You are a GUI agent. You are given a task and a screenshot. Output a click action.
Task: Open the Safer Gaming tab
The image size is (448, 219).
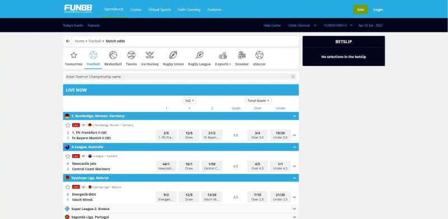189,9
